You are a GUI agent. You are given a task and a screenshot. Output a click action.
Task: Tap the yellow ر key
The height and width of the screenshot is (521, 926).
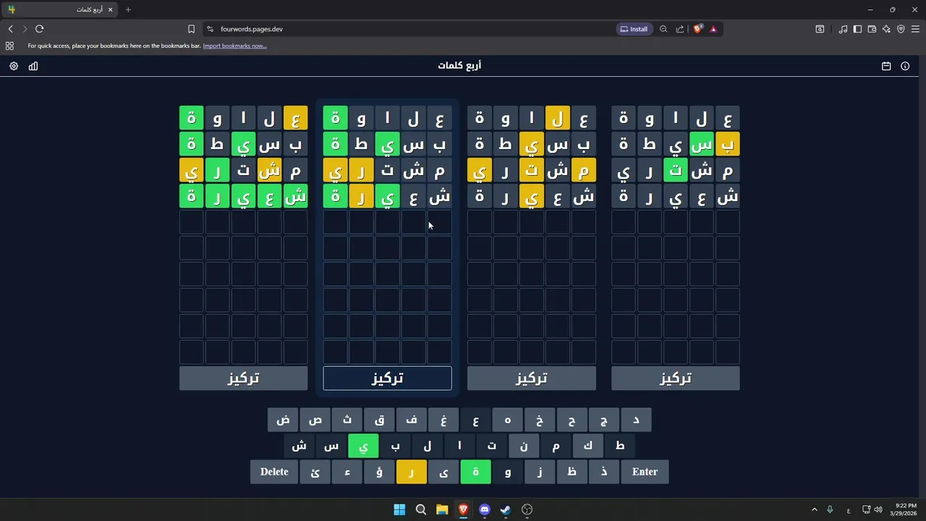412,472
